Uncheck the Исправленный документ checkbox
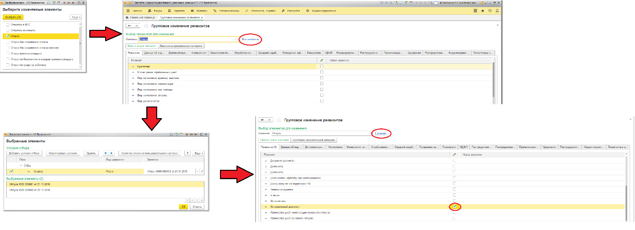The width and height of the screenshot is (635, 230). click(x=454, y=207)
